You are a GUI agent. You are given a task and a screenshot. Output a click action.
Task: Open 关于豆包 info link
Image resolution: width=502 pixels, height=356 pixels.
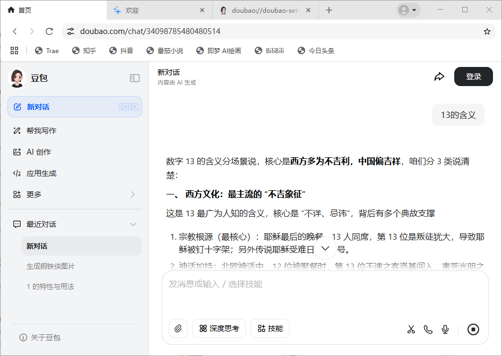[40, 337]
